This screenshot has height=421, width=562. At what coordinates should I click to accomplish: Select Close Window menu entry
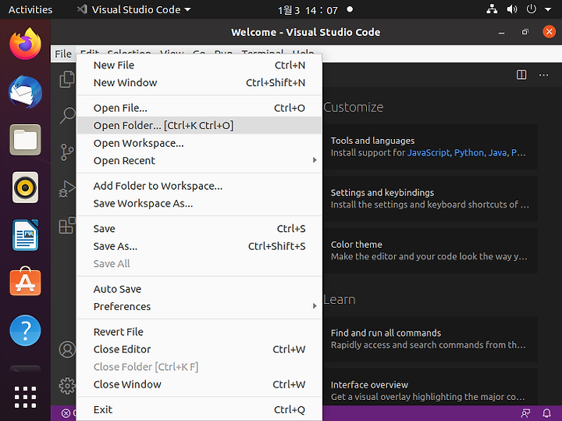pos(199,384)
